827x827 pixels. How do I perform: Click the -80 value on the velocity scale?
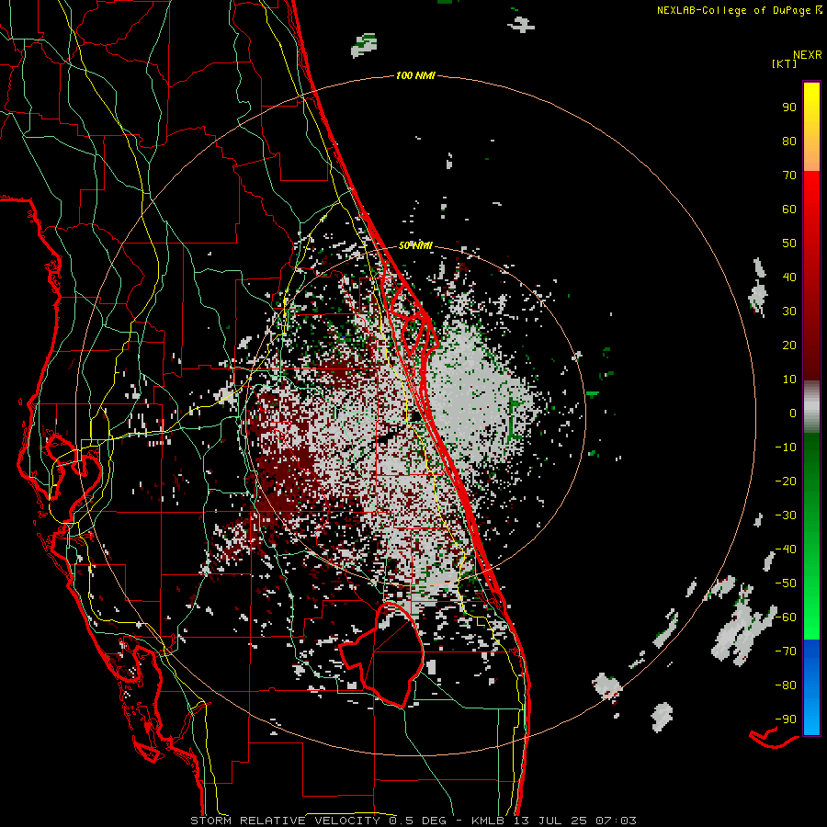786,685
